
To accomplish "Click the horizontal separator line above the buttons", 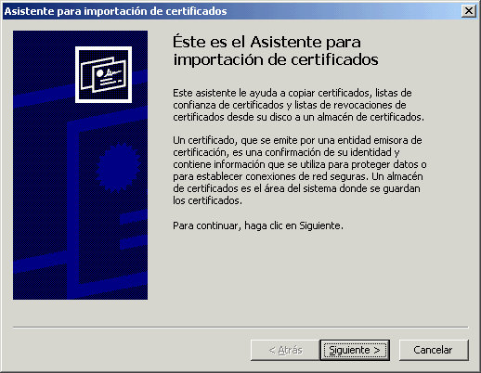I will tap(240, 327).
